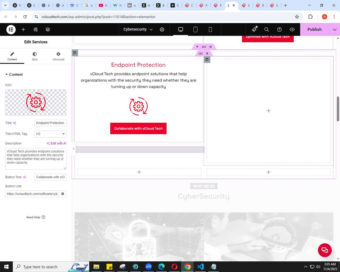The width and height of the screenshot is (340, 272).
Task: Click left column edit handle
Action: [x=75, y=53]
